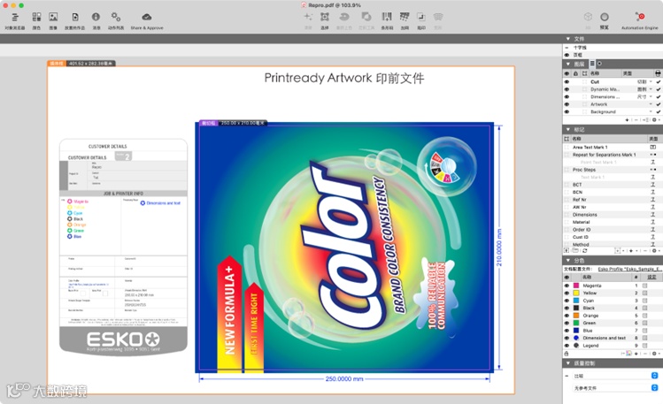Collapse the Layers panel triangle
663x404 pixels.
coord(568,64)
